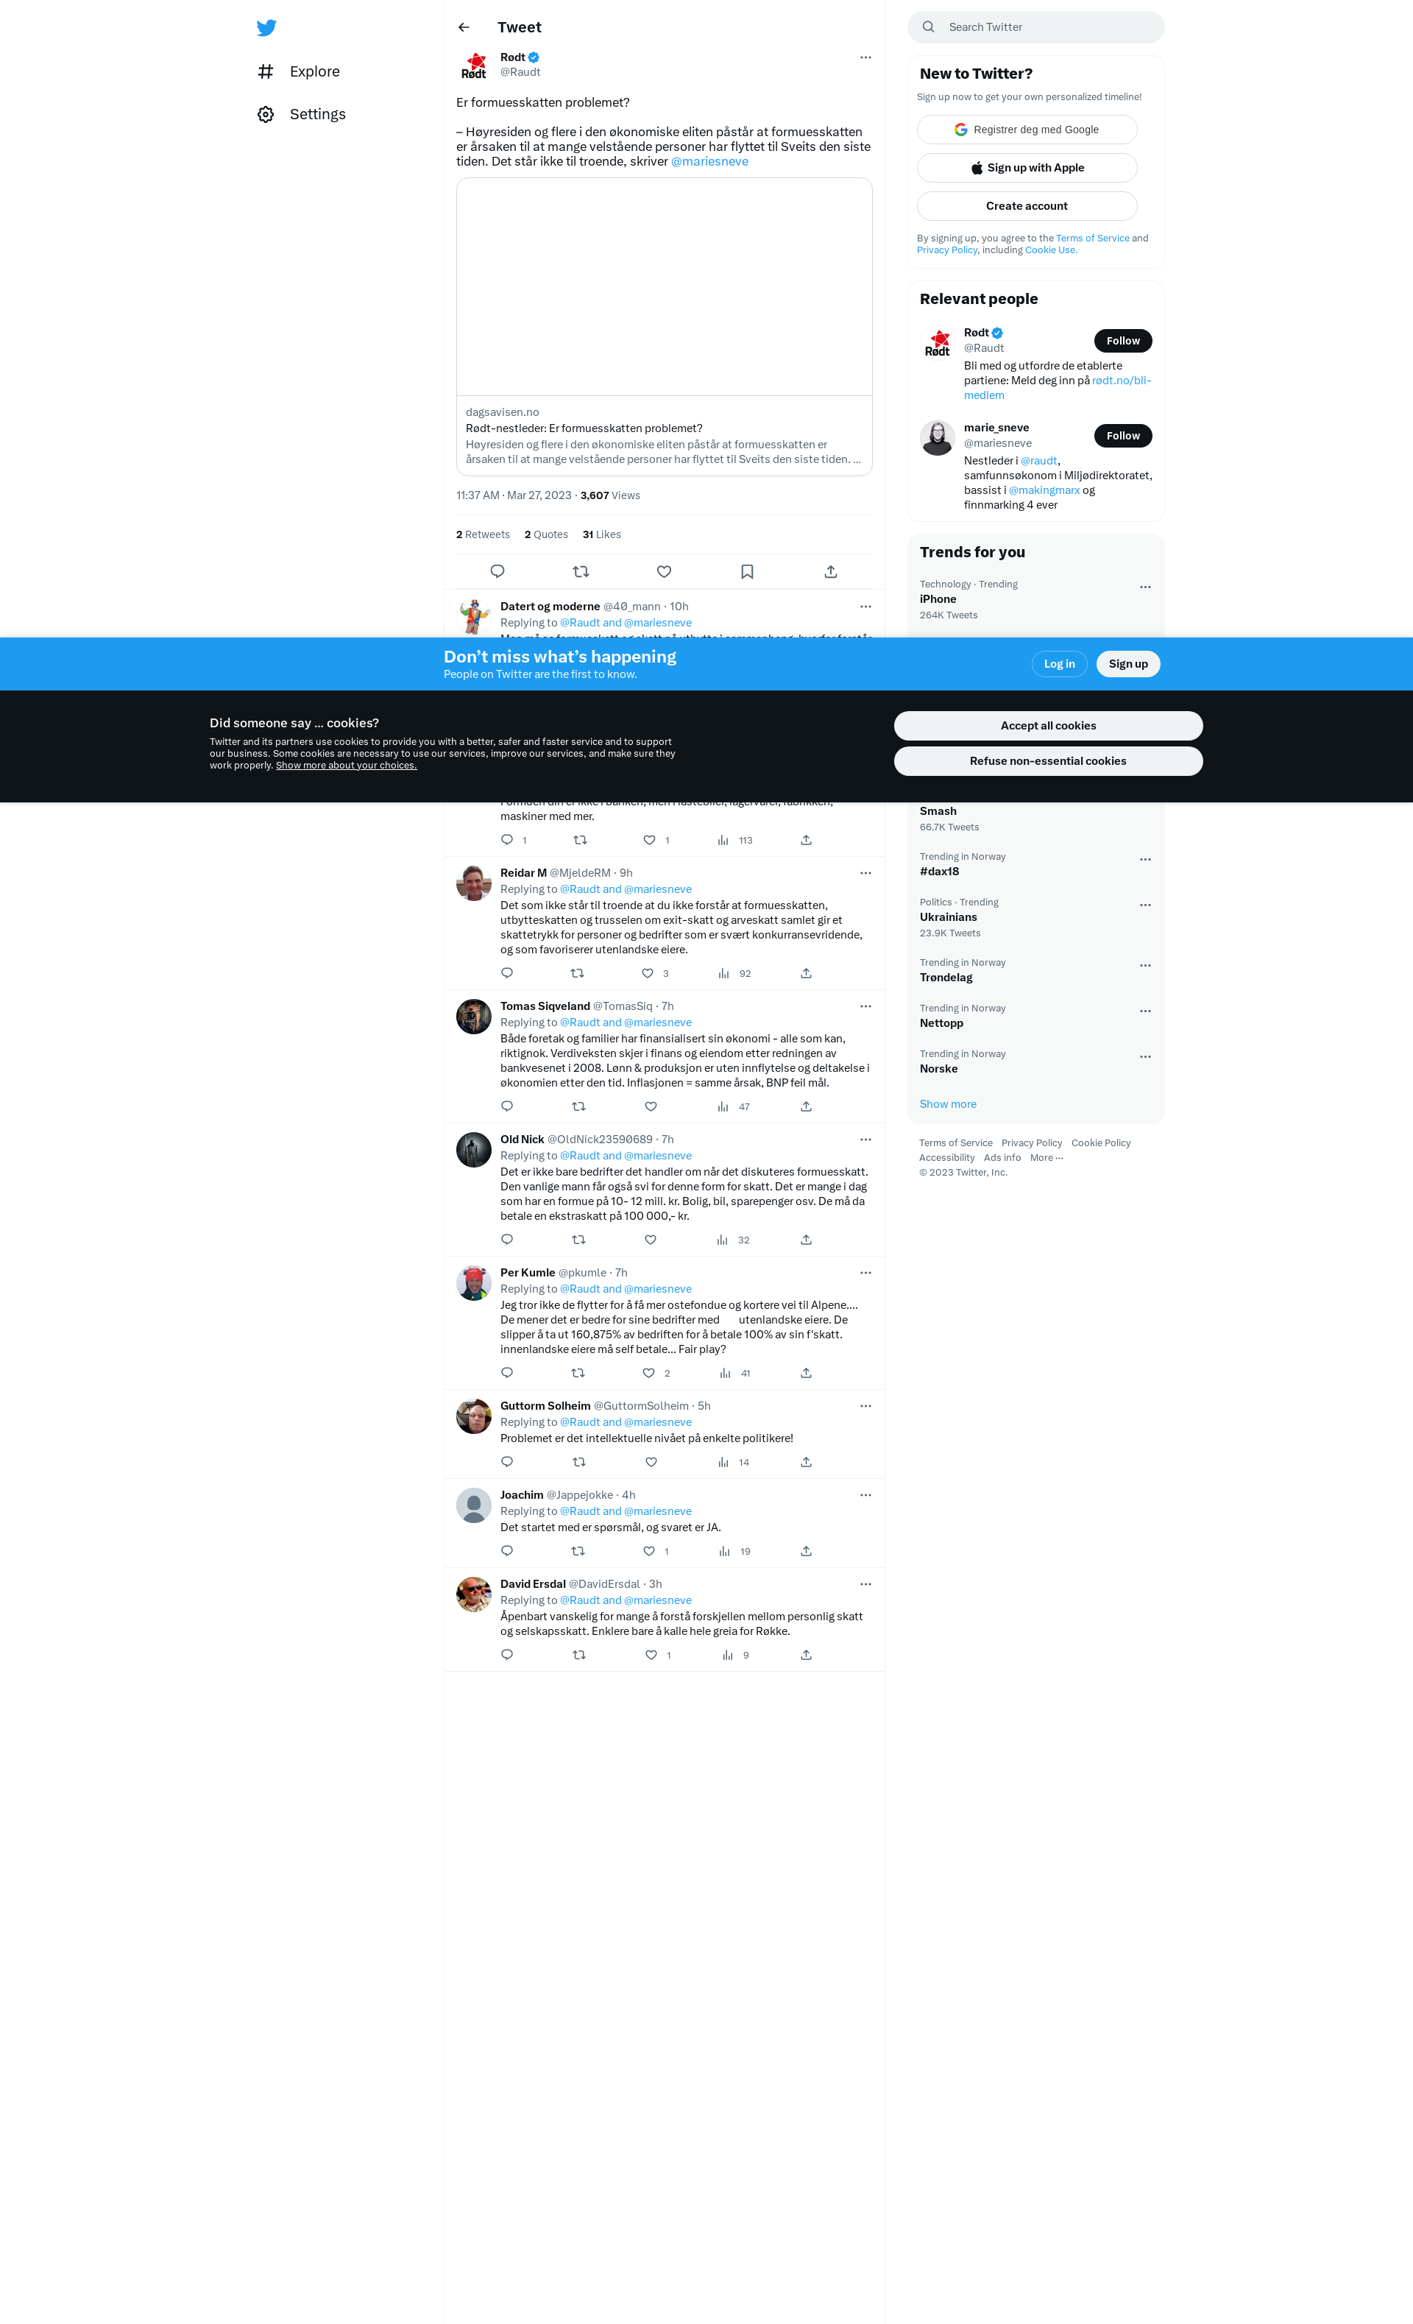Click the Twitter bird logo
Viewport: 1413px width, 2324px height.
[266, 27]
